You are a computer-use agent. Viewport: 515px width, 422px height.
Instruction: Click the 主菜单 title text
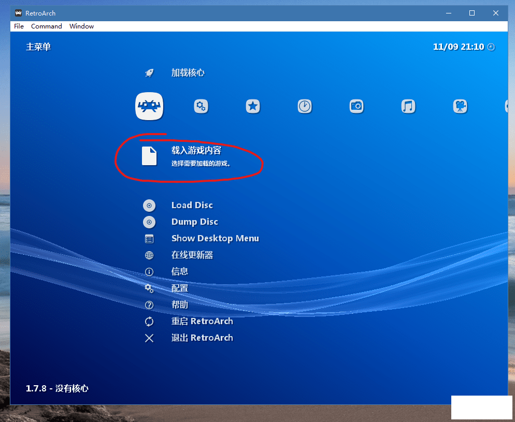click(x=38, y=47)
